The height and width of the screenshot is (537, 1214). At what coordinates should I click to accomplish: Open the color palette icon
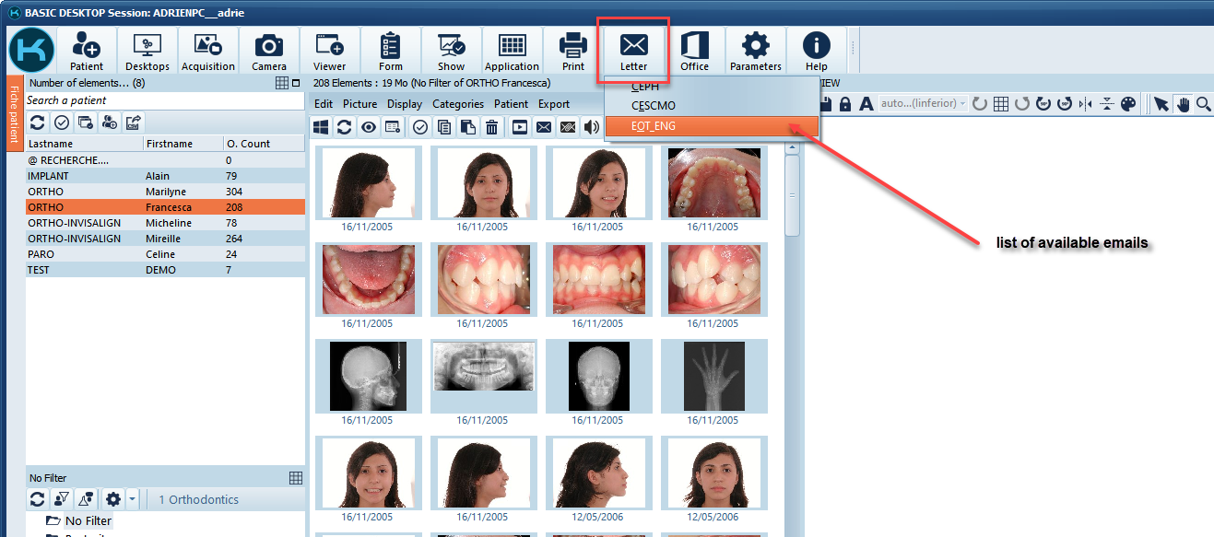coord(1129,104)
